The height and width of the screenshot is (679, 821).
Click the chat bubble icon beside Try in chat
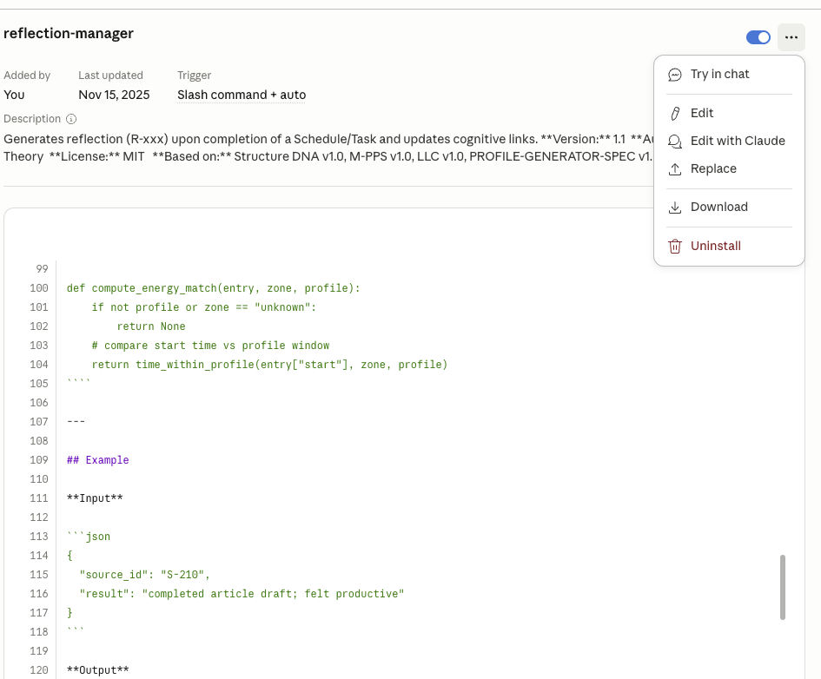point(674,75)
